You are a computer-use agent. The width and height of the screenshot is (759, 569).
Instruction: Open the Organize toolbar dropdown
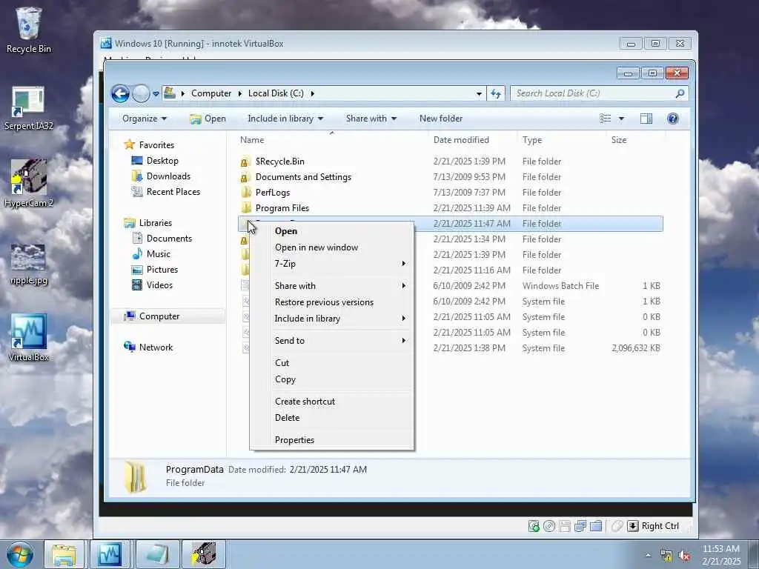[145, 119]
